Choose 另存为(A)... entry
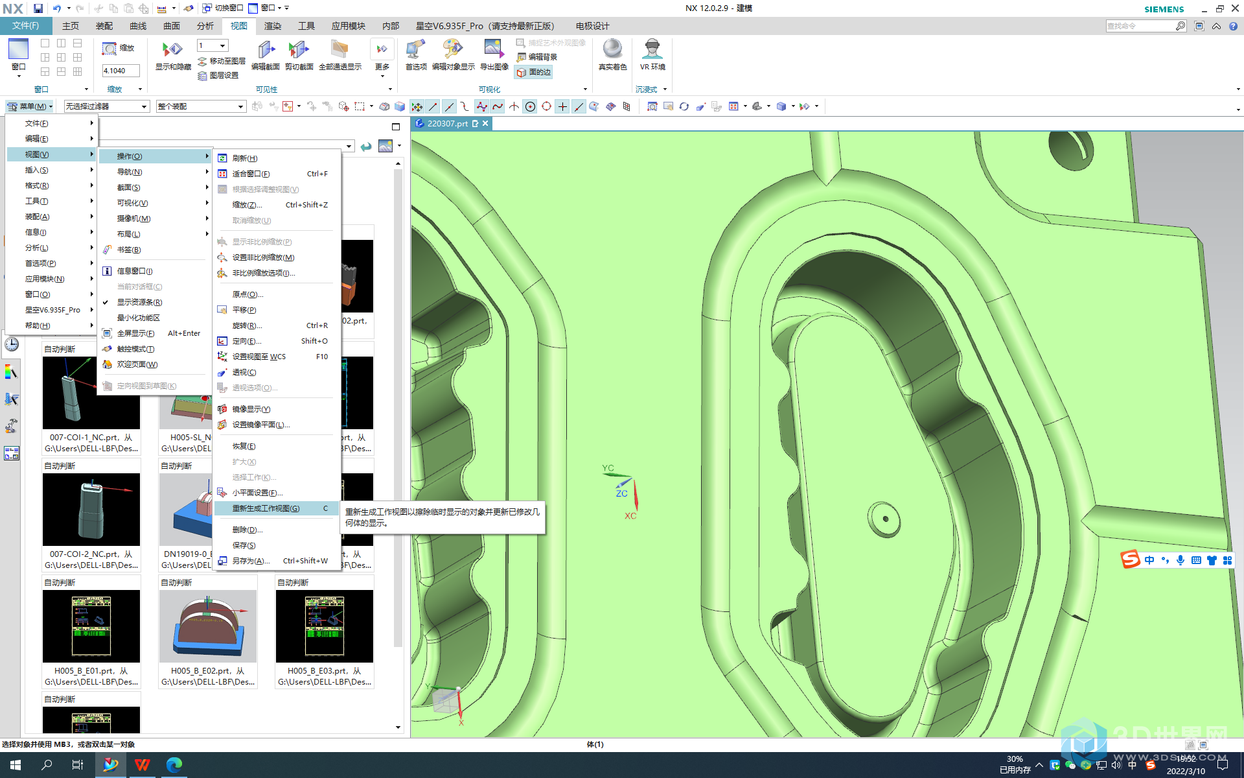This screenshot has width=1244, height=778. pyautogui.click(x=277, y=561)
